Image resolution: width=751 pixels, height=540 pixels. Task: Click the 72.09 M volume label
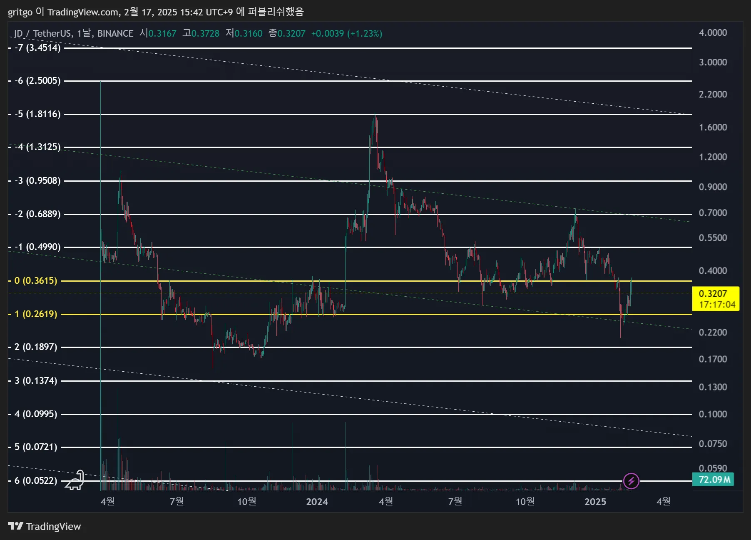(714, 480)
